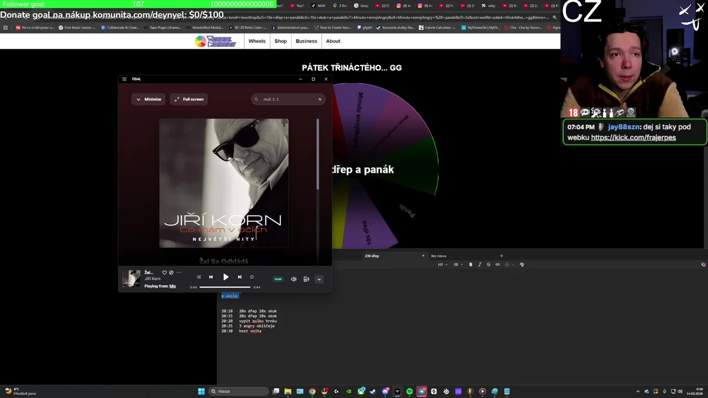This screenshot has height=398, width=708.
Task: Skip to previous track in TIDAL
Action: (x=211, y=277)
